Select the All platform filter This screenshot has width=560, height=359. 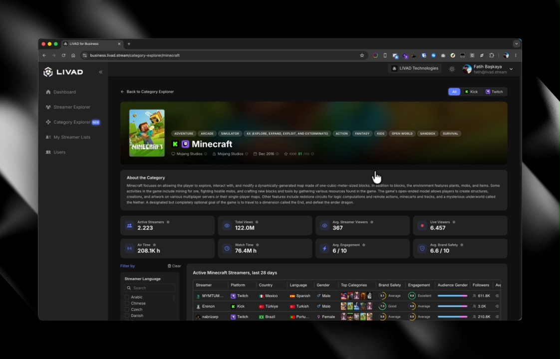click(x=454, y=92)
